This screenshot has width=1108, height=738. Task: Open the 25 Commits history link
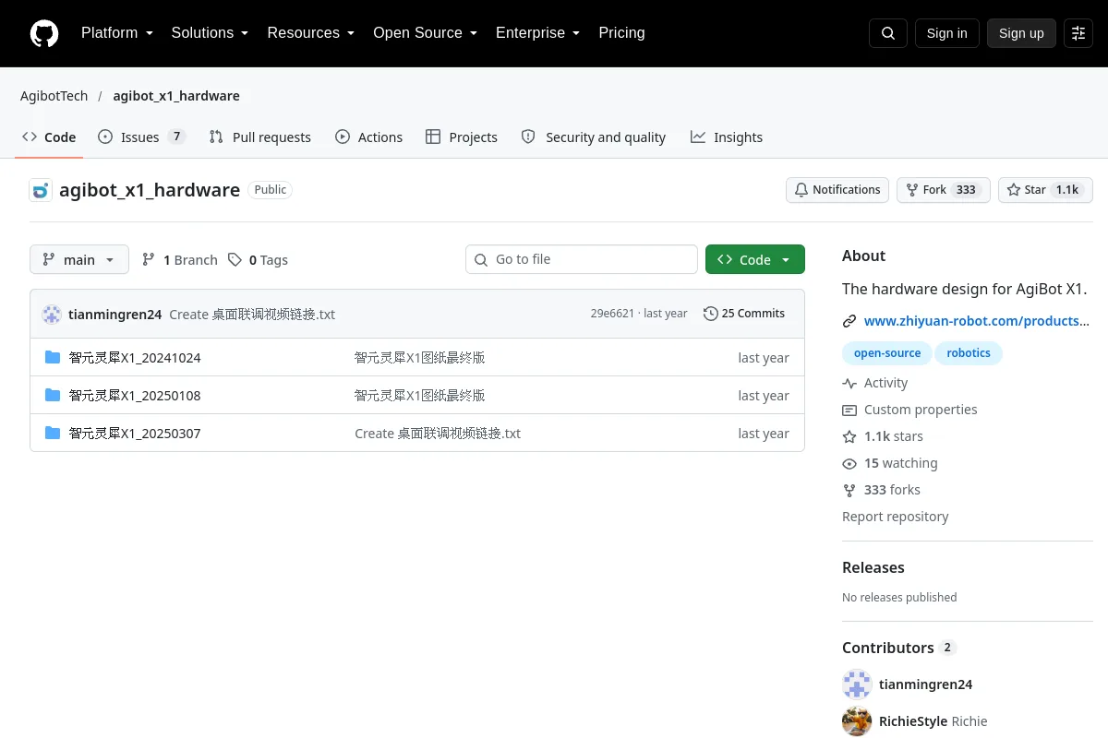tap(744, 314)
